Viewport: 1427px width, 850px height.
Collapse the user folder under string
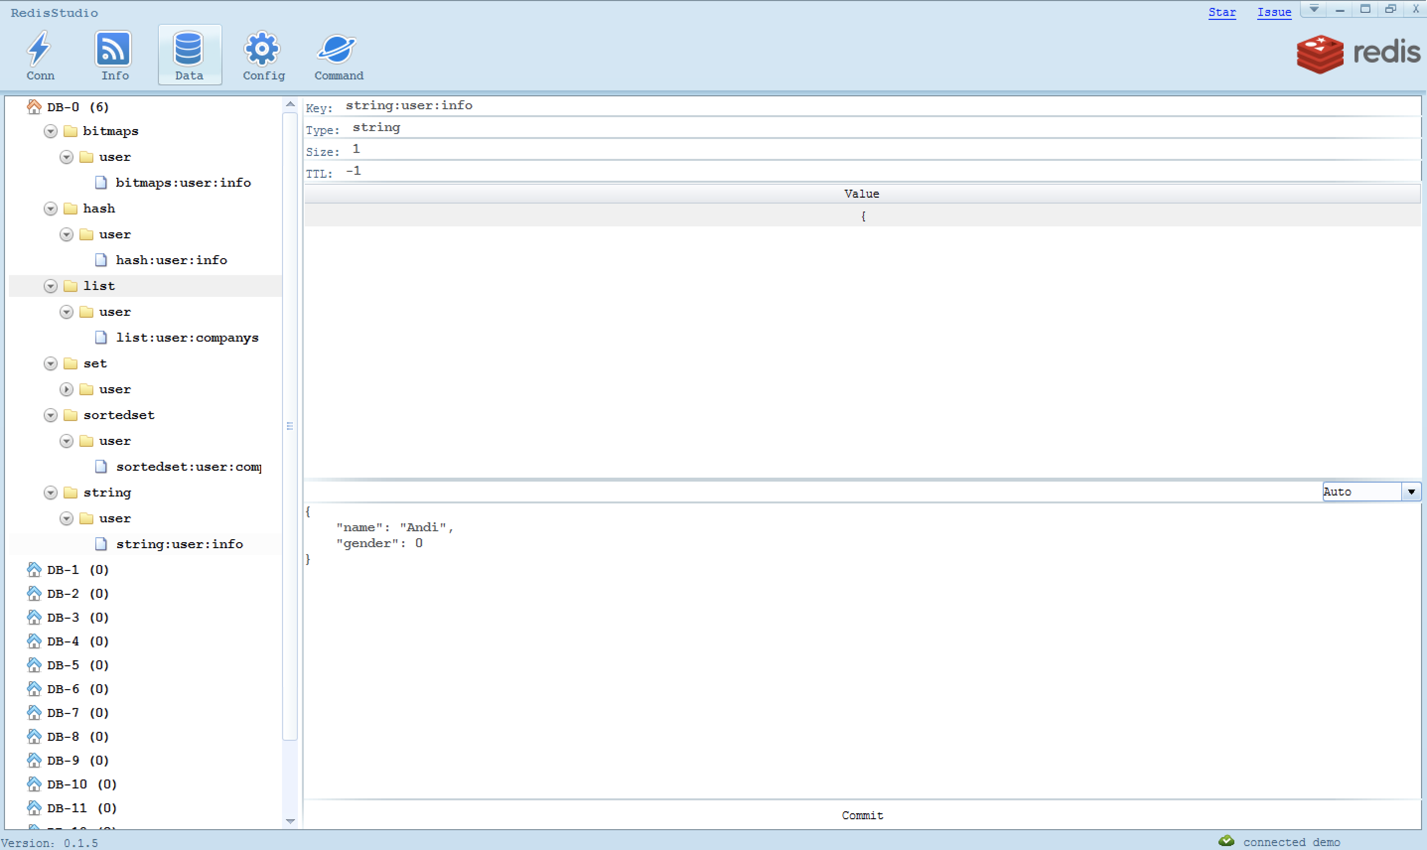coord(67,518)
